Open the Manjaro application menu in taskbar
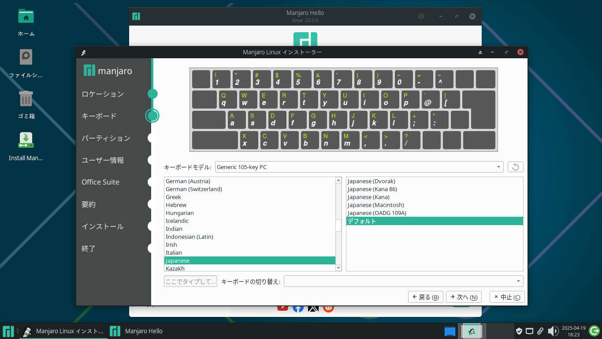Image resolution: width=602 pixels, height=339 pixels. [x=8, y=331]
